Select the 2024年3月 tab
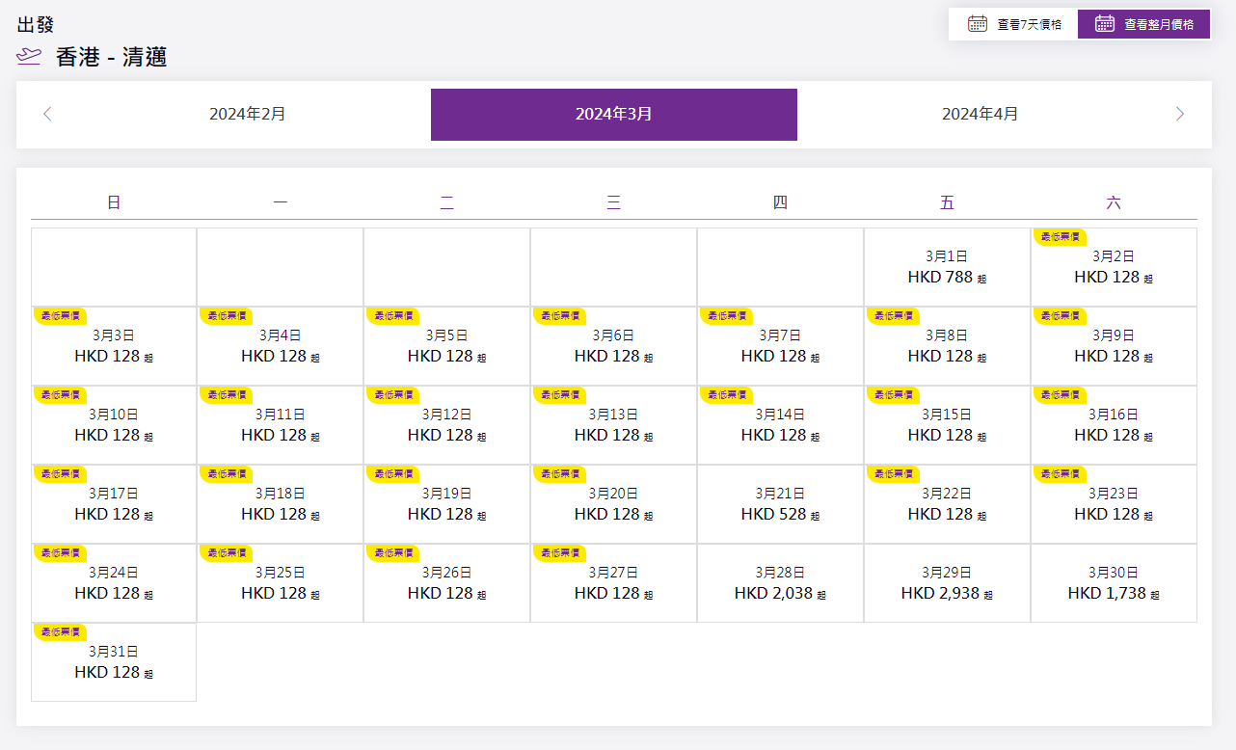 point(613,115)
